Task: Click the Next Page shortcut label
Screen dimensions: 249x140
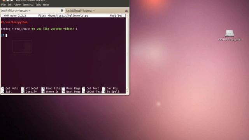Action: [x=73, y=92]
